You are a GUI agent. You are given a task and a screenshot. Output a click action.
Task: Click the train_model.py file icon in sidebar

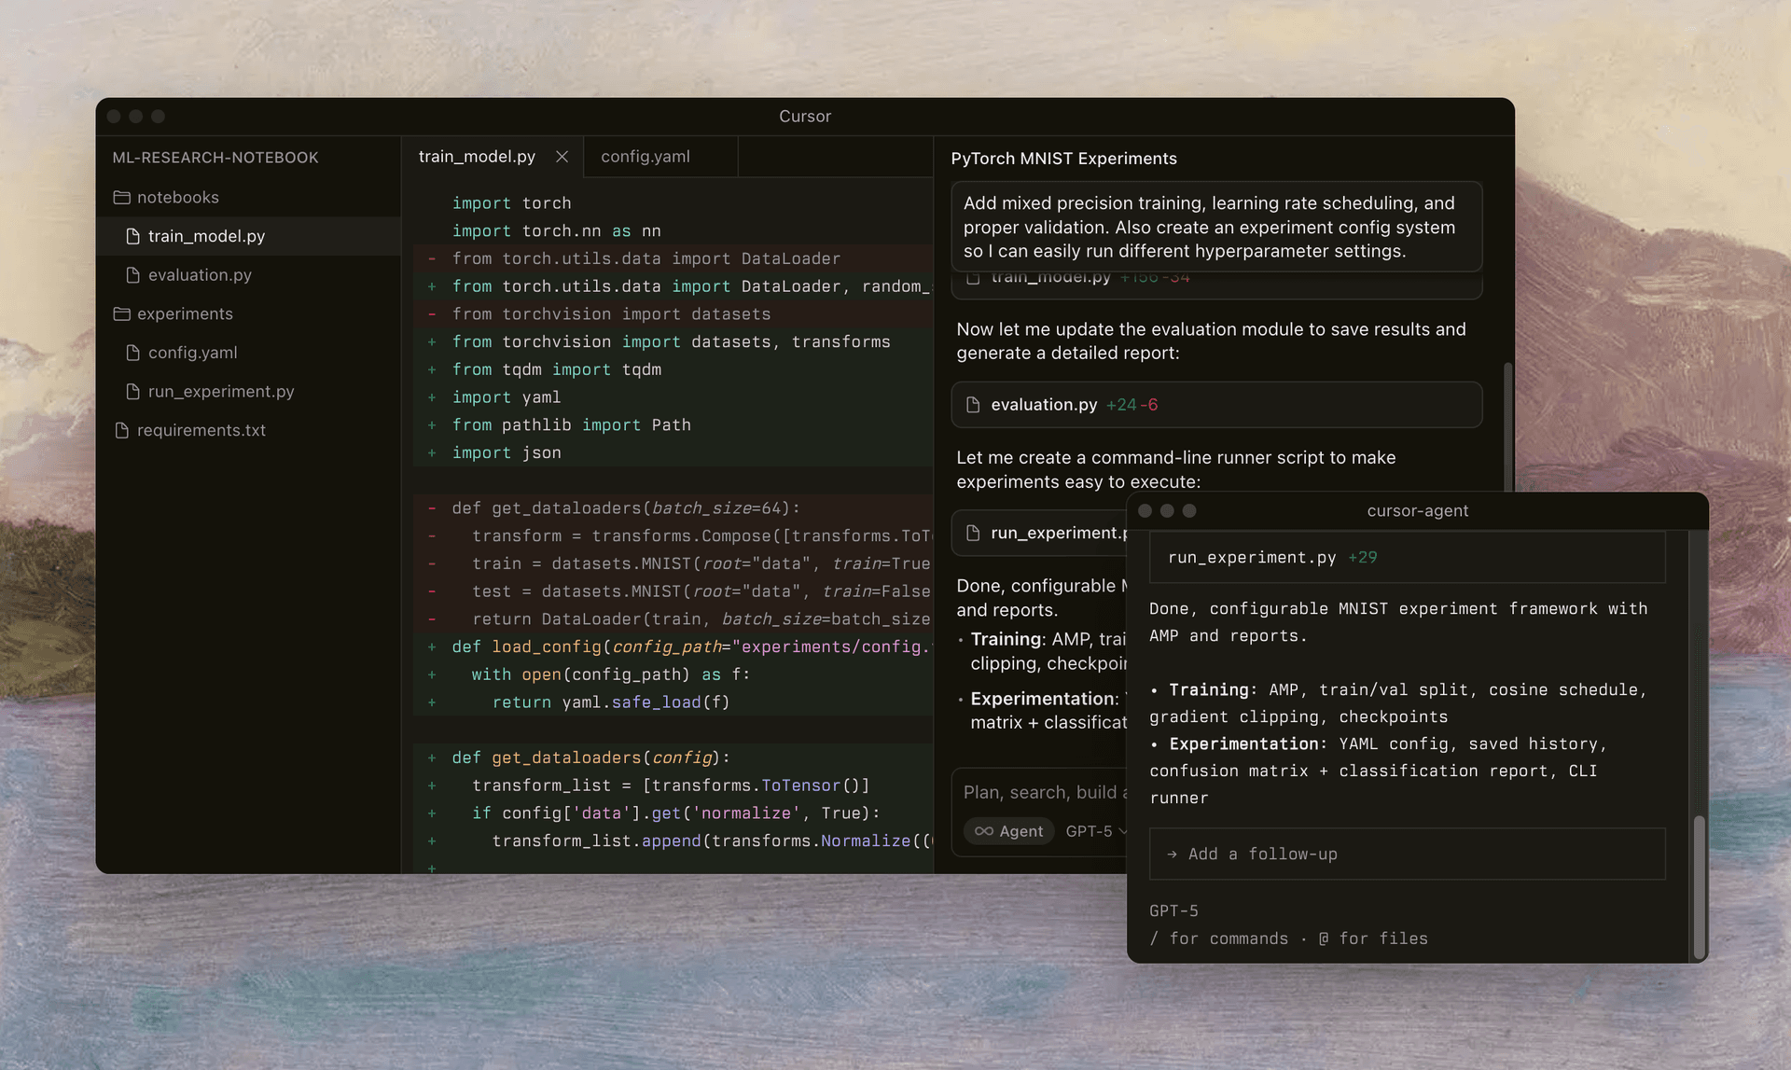(132, 236)
